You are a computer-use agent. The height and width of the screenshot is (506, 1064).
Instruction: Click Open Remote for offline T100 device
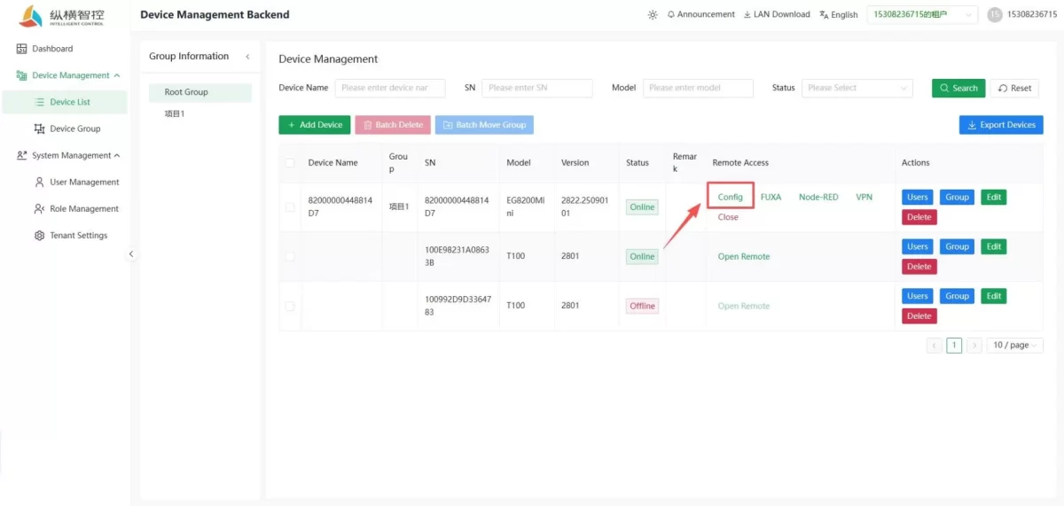[744, 306]
